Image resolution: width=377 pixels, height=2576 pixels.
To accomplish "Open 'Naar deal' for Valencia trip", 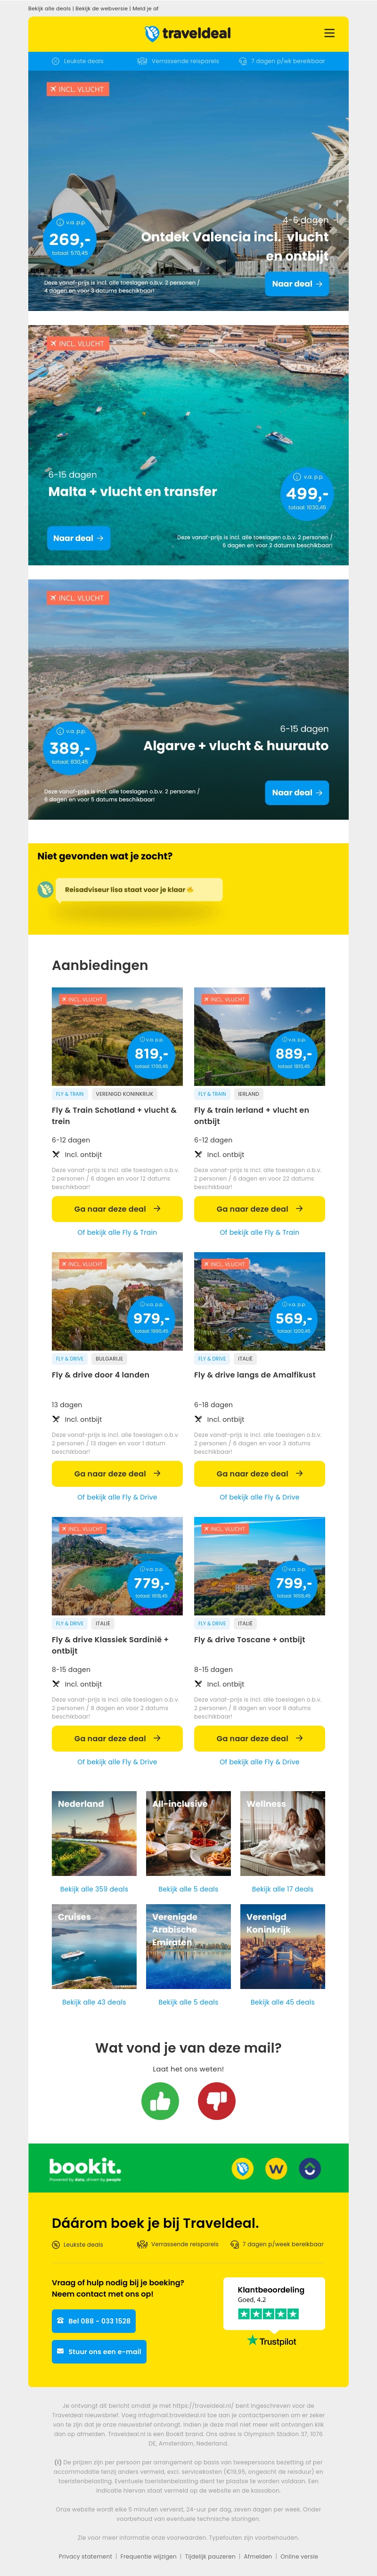I will pos(297,284).
